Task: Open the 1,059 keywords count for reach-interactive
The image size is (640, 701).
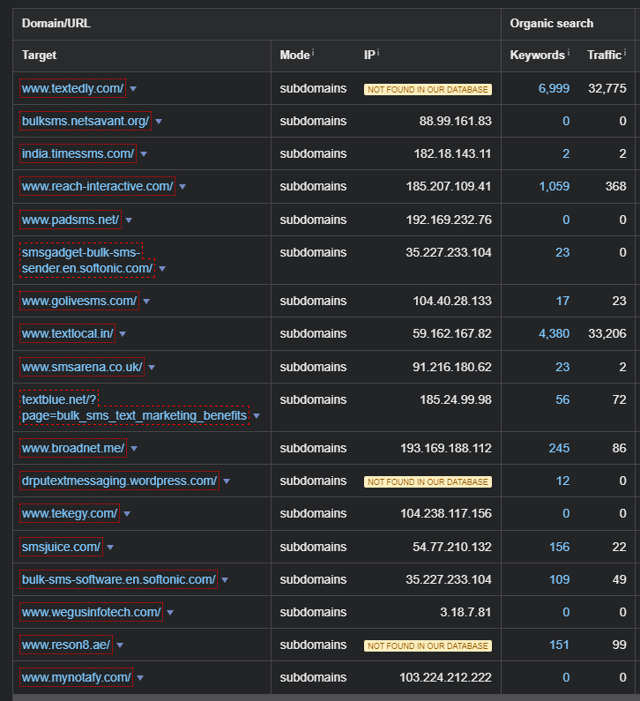Action: coord(554,186)
